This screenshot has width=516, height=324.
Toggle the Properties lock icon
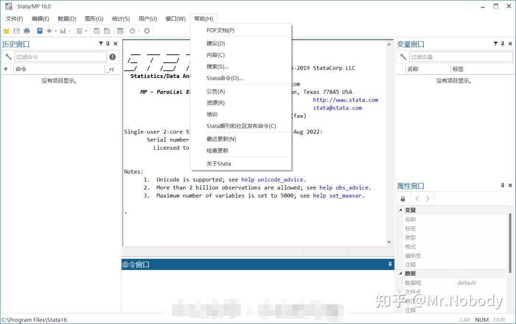(x=403, y=199)
